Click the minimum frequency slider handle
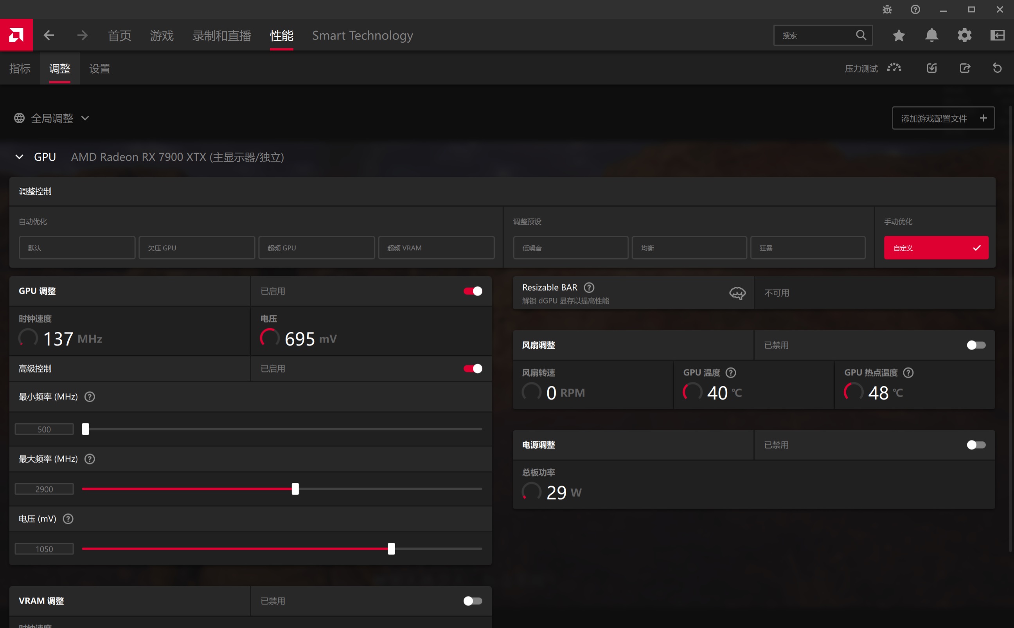 (x=86, y=429)
